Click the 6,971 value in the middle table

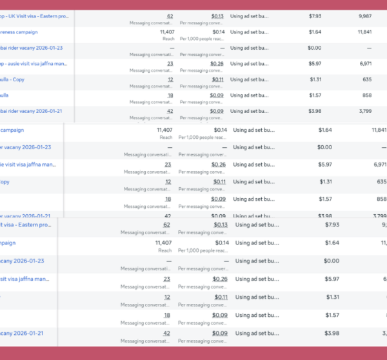point(379,165)
